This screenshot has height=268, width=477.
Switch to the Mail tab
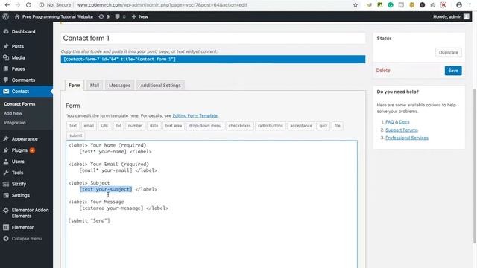[x=95, y=86]
